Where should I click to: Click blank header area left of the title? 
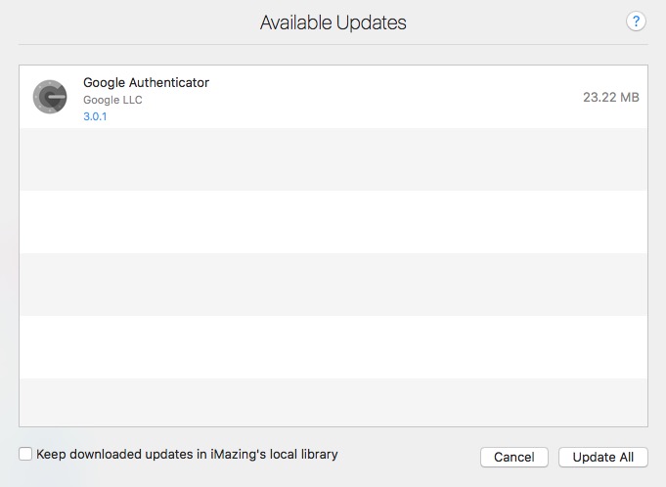pos(127,22)
